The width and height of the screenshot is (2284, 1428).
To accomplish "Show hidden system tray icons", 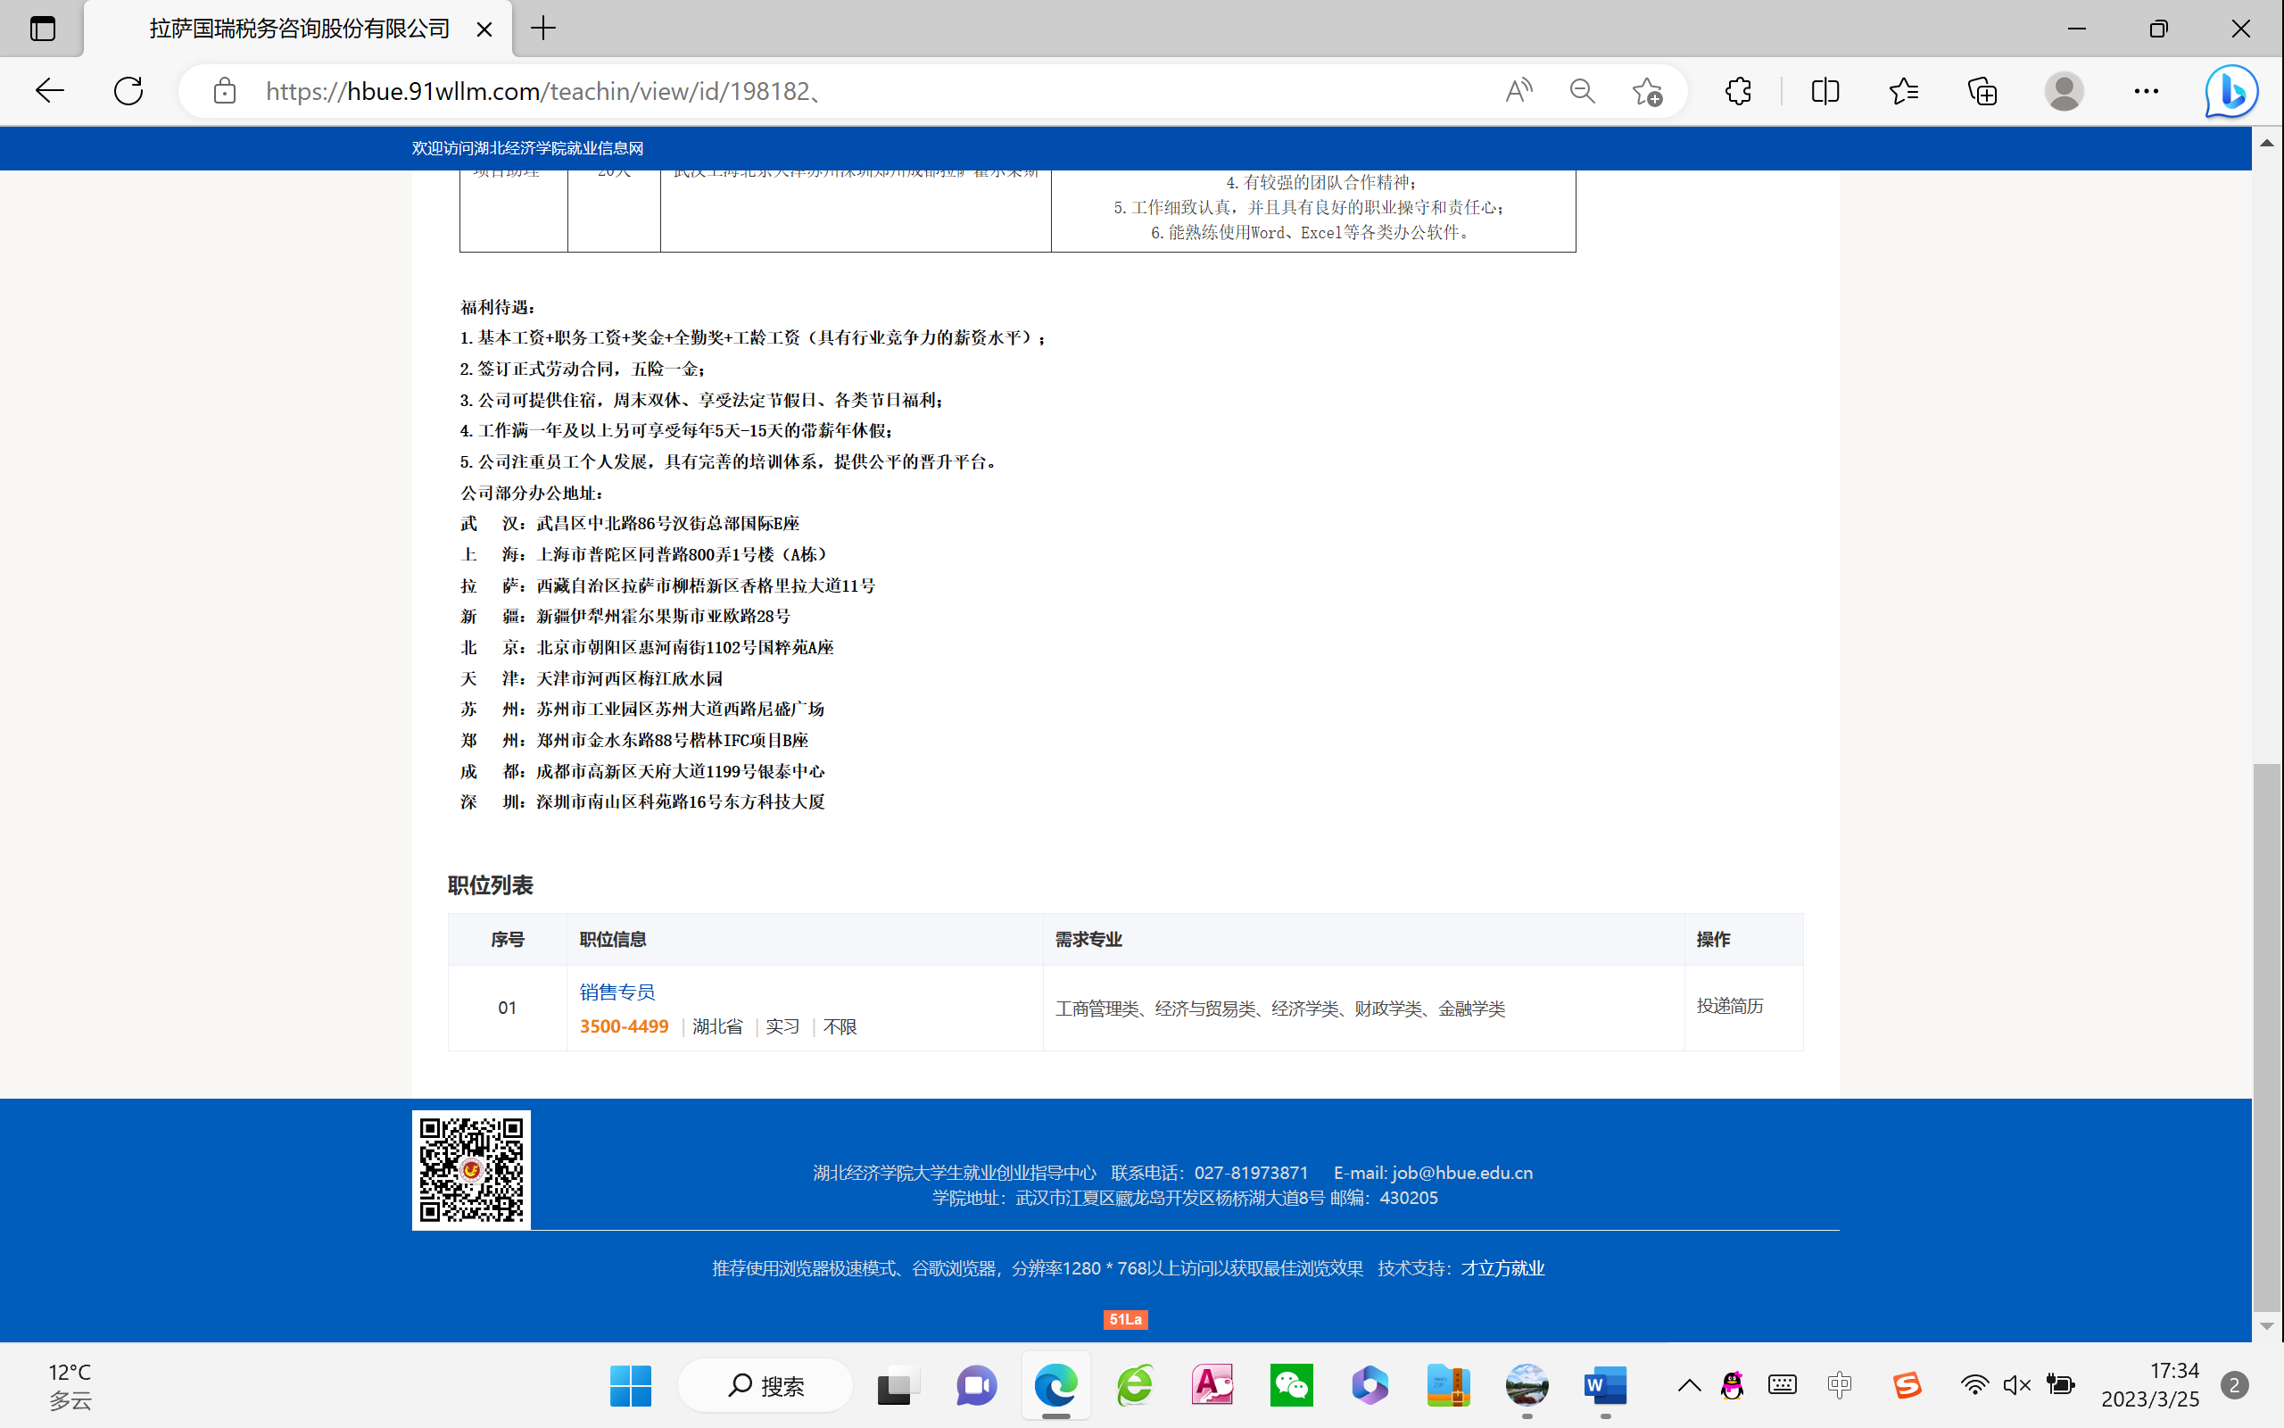I will point(1690,1385).
